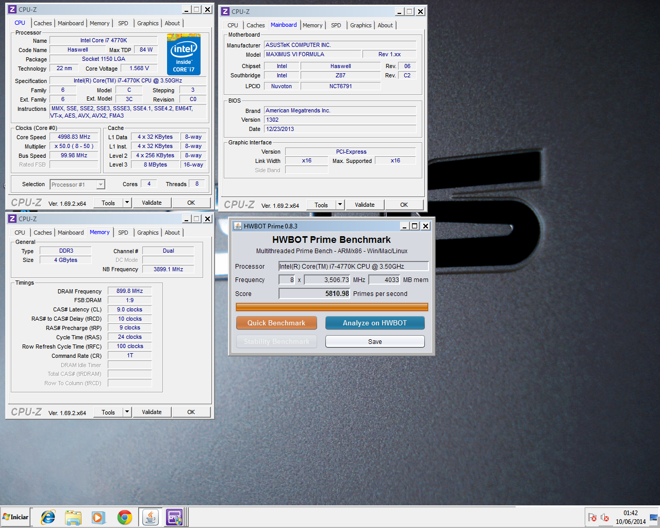Open Windows Explorer folder in taskbar
660x528 pixels.
coord(73,517)
